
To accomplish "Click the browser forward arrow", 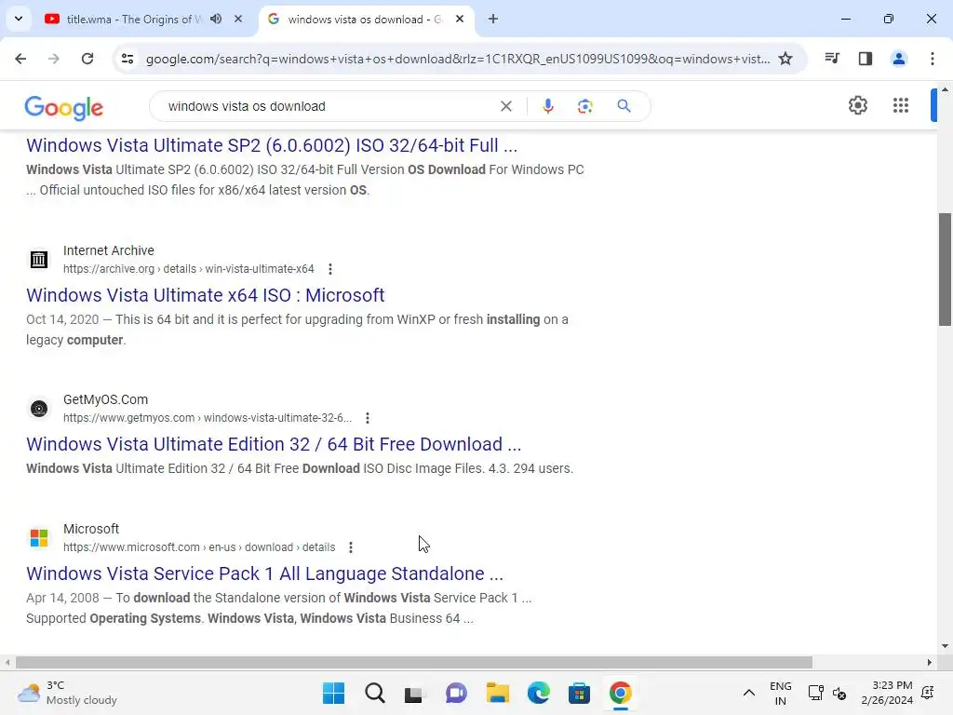I will (53, 59).
